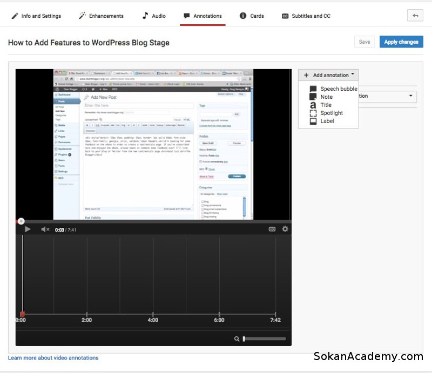Unmute the video volume

tap(45, 229)
